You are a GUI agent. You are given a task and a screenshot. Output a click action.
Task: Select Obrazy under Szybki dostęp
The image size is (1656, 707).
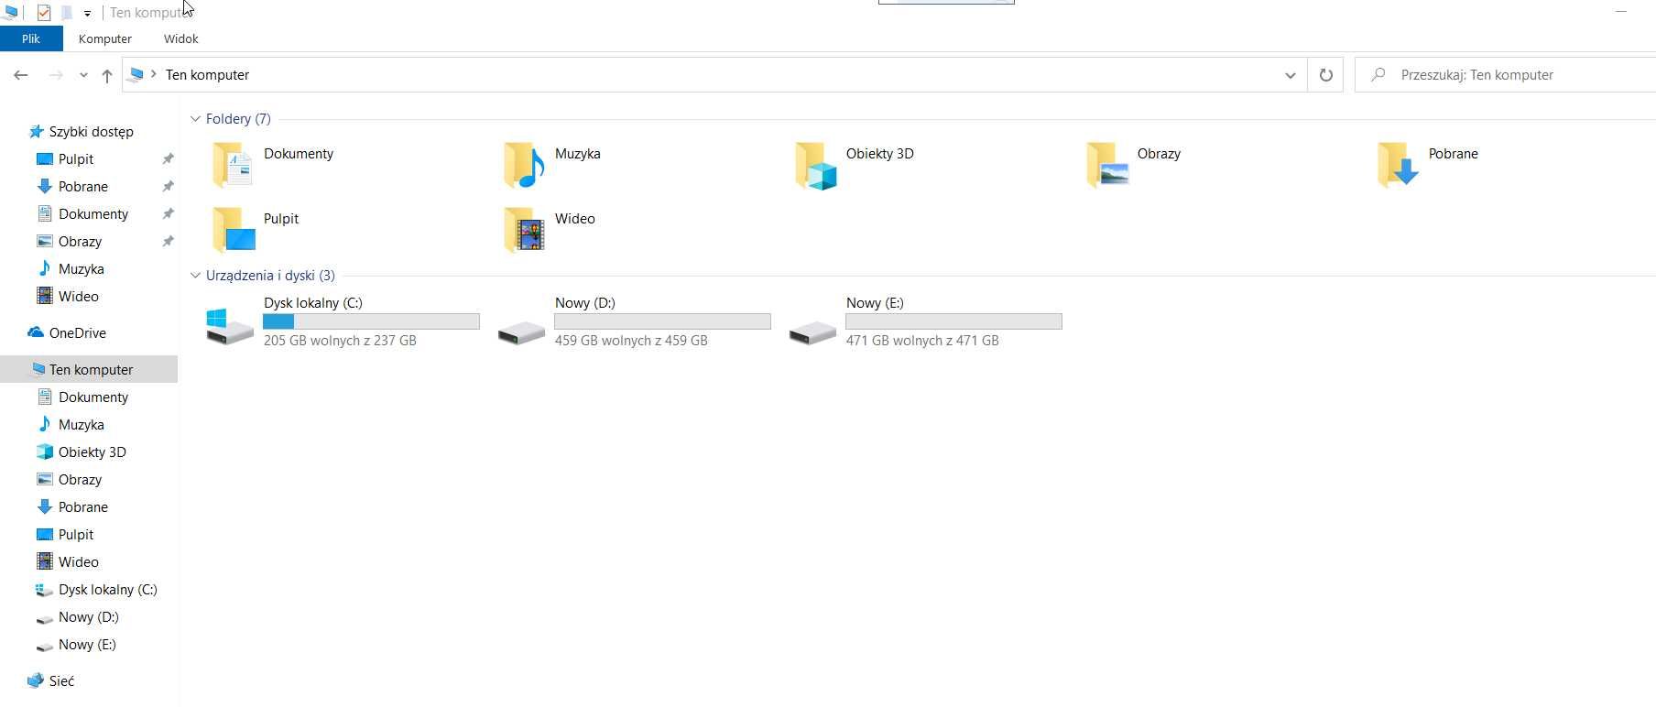(80, 241)
